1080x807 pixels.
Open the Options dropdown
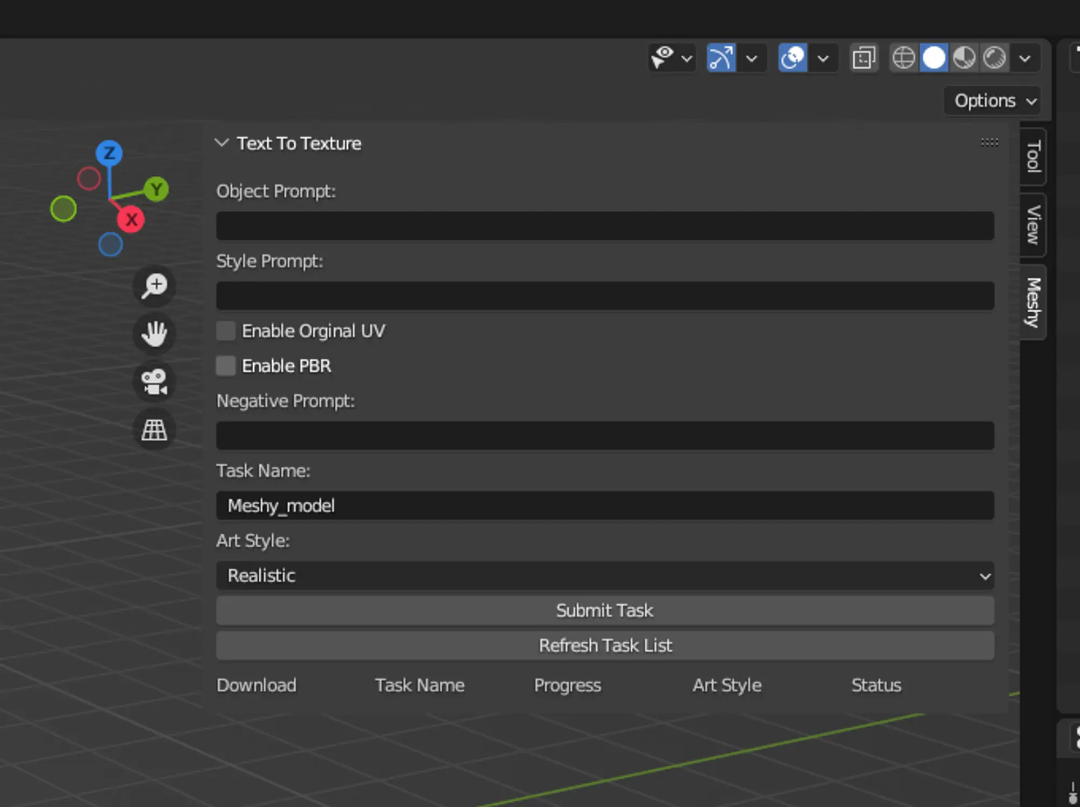pyautogui.click(x=991, y=100)
